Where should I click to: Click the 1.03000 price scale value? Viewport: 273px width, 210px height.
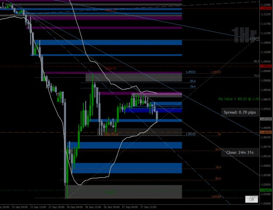click(266, 203)
